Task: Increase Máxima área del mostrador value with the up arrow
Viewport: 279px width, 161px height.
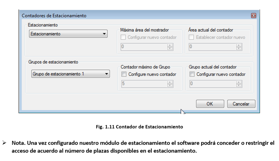Action: click(170, 45)
